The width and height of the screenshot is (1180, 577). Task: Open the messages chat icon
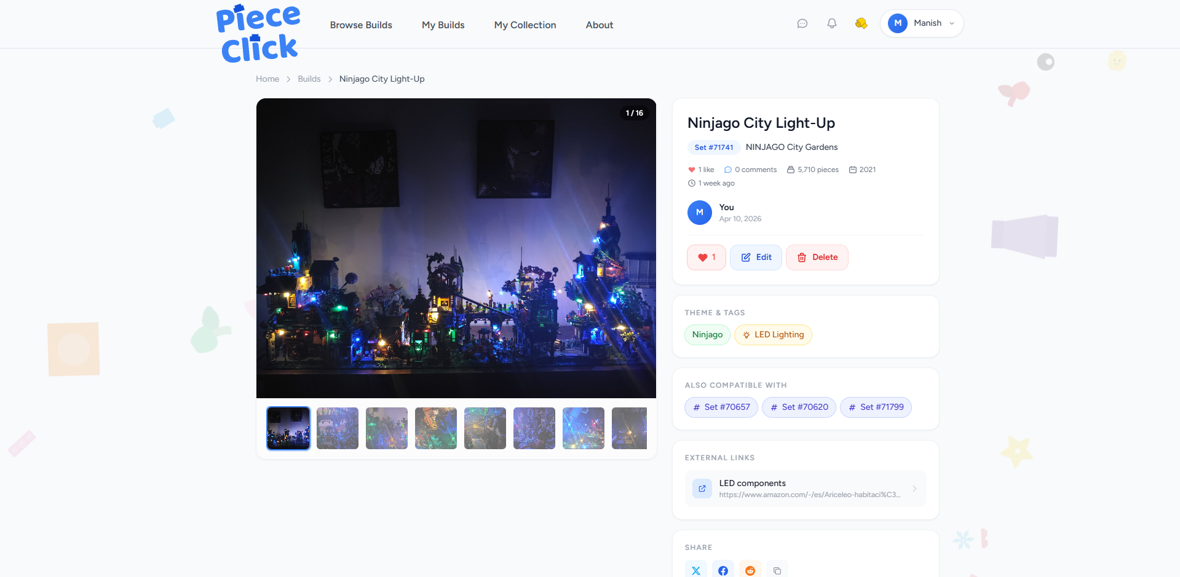point(802,23)
